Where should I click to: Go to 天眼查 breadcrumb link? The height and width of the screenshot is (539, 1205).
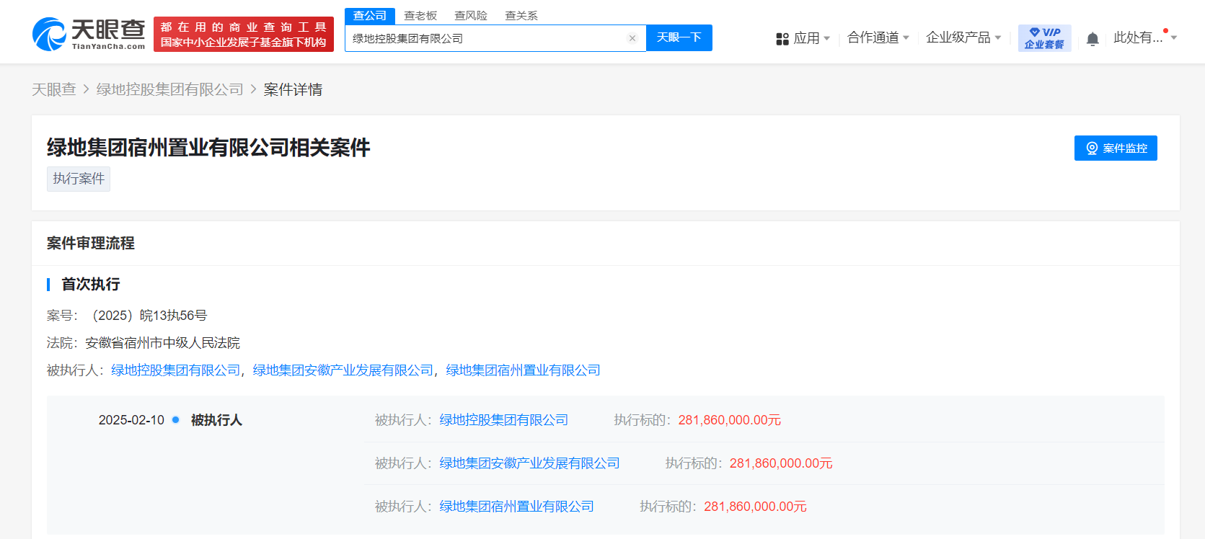tap(54, 89)
